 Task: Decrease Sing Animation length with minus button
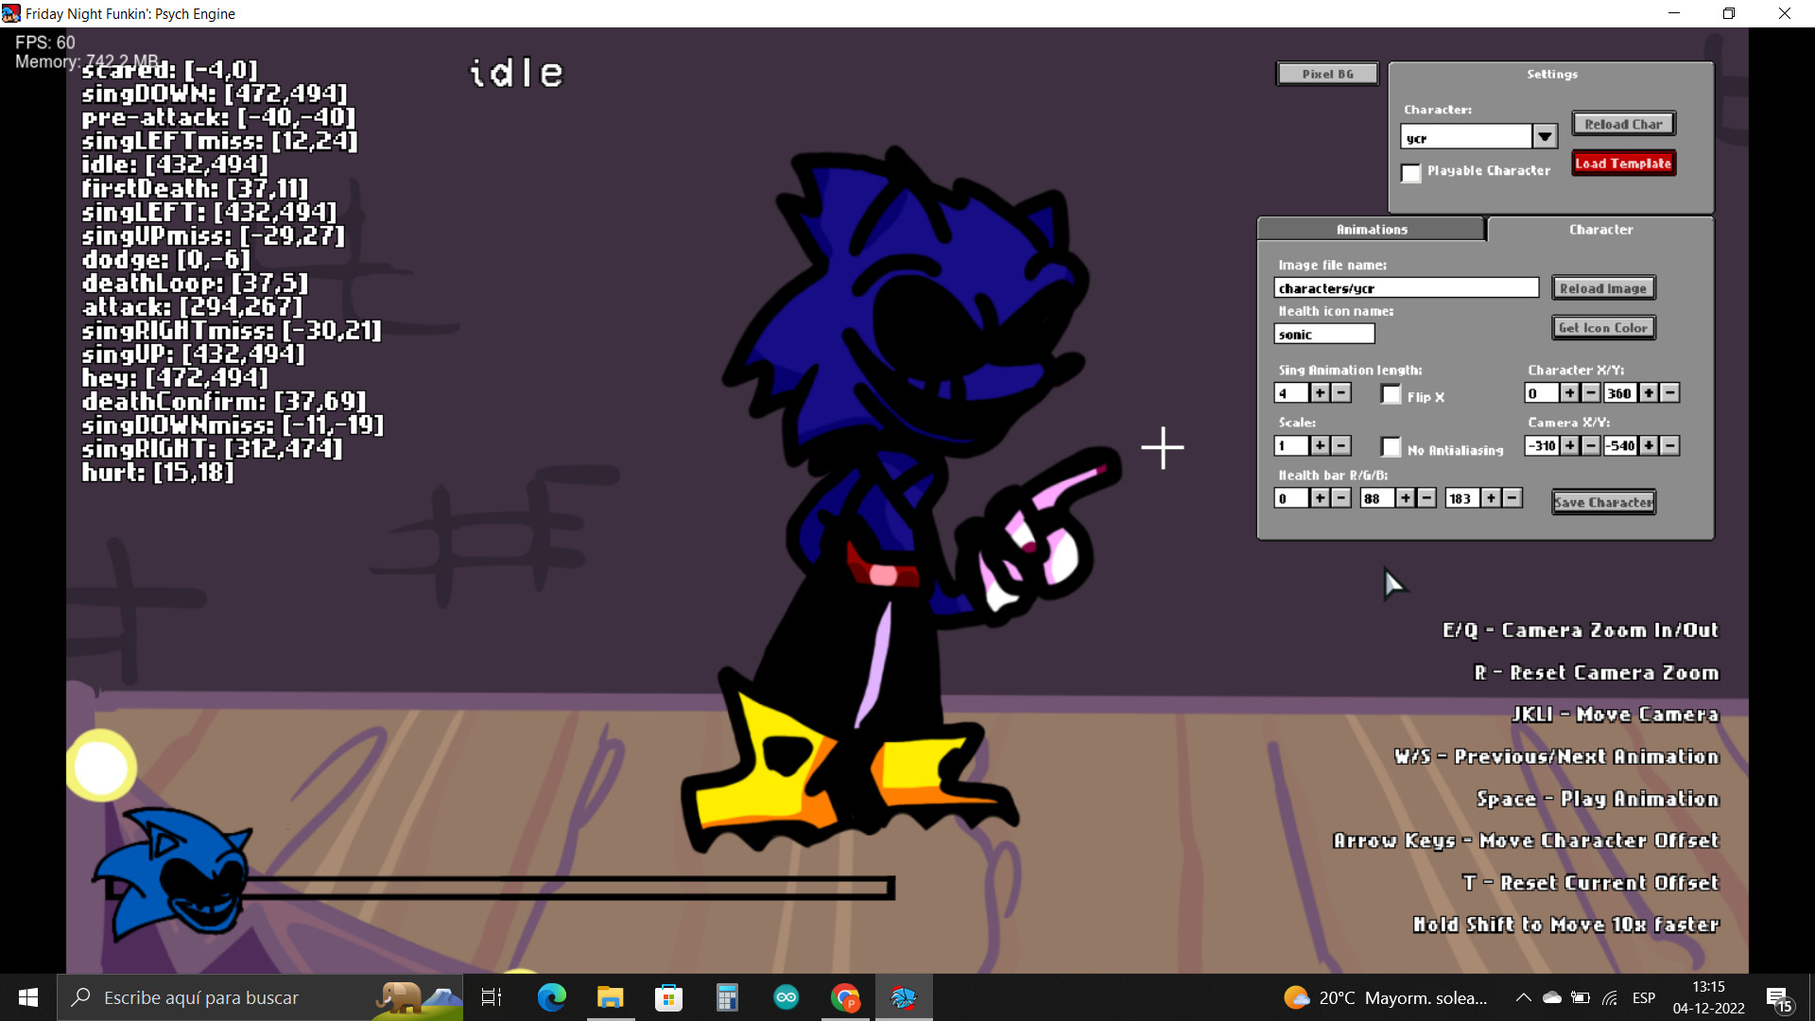coord(1341,393)
